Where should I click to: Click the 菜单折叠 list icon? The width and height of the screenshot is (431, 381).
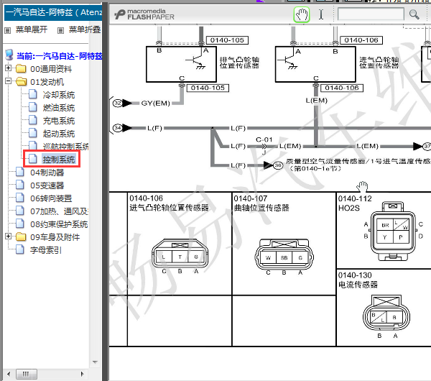[61, 30]
